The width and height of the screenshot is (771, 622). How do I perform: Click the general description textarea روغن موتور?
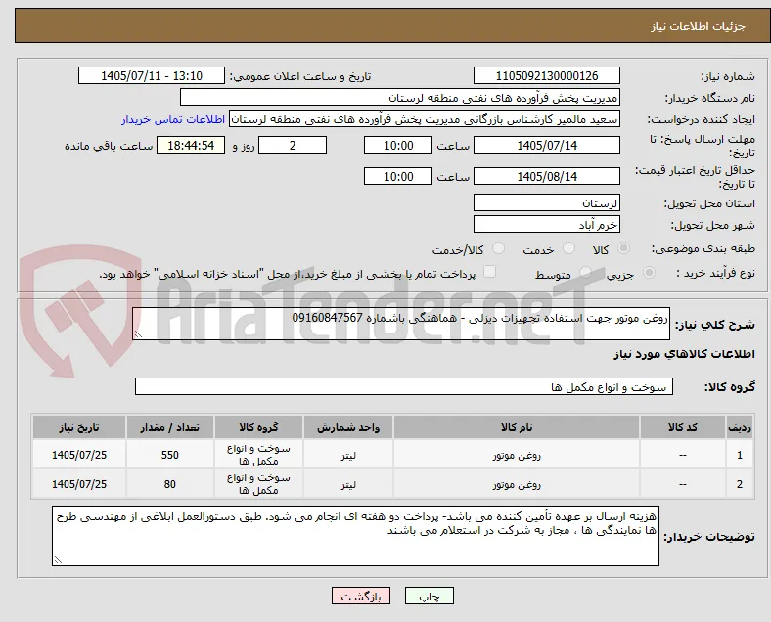click(401, 324)
